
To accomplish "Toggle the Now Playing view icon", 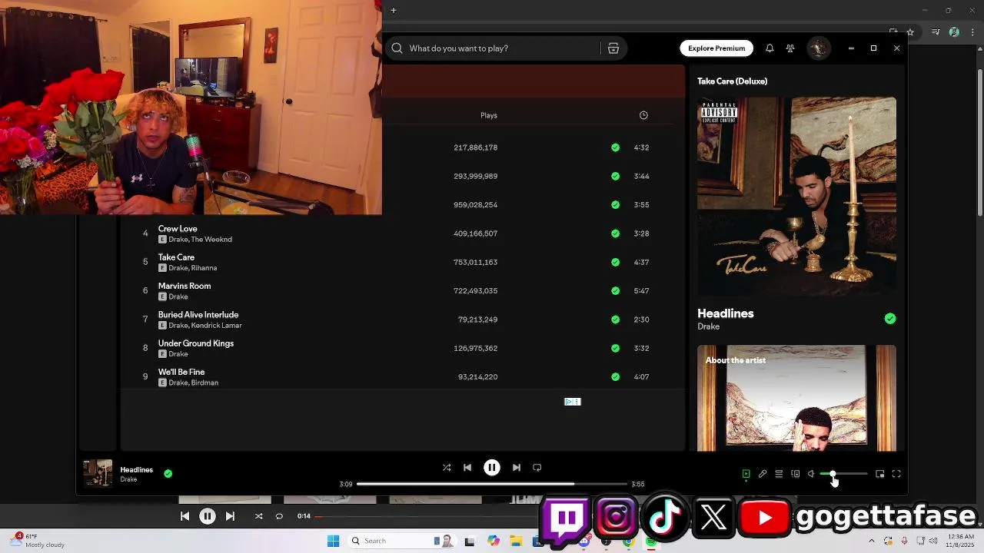I will tap(746, 474).
